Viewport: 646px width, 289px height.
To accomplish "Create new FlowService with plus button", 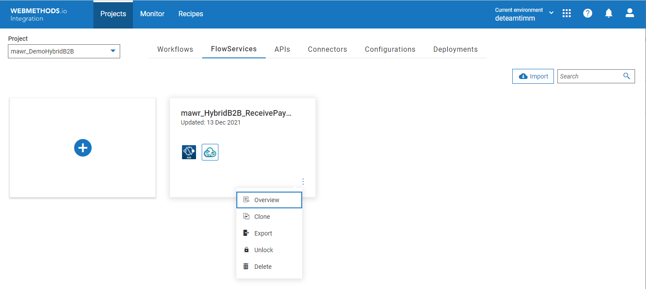I will [82, 148].
